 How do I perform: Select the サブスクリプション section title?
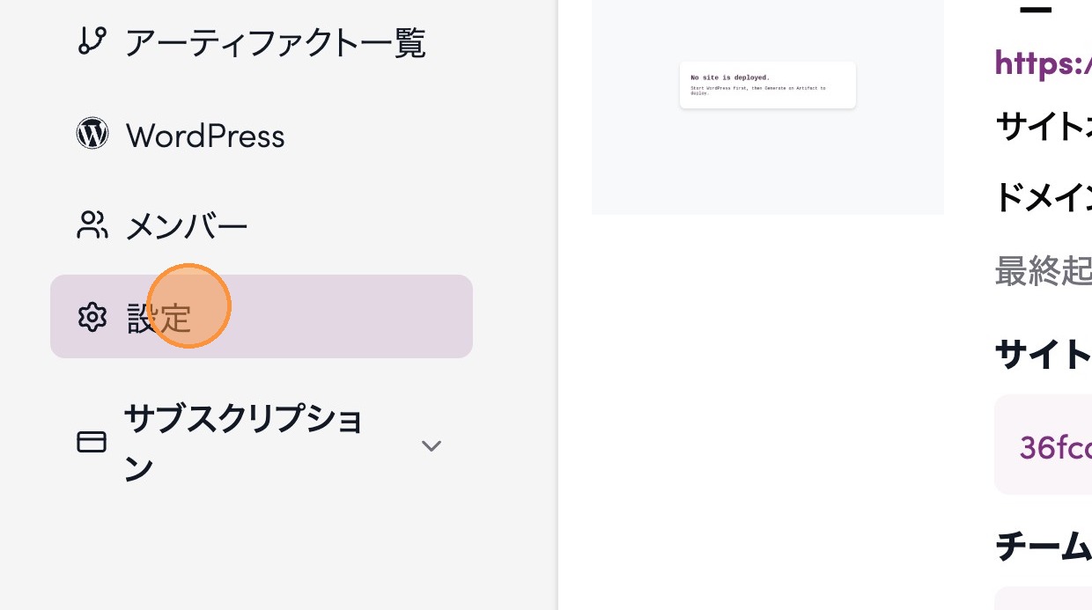244,443
